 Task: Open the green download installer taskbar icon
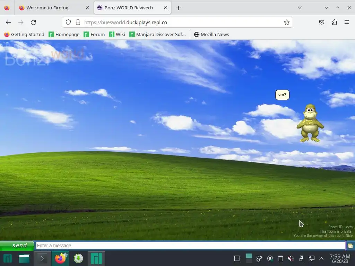click(x=78, y=258)
